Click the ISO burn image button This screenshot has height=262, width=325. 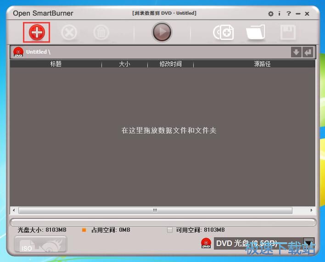(40, 245)
